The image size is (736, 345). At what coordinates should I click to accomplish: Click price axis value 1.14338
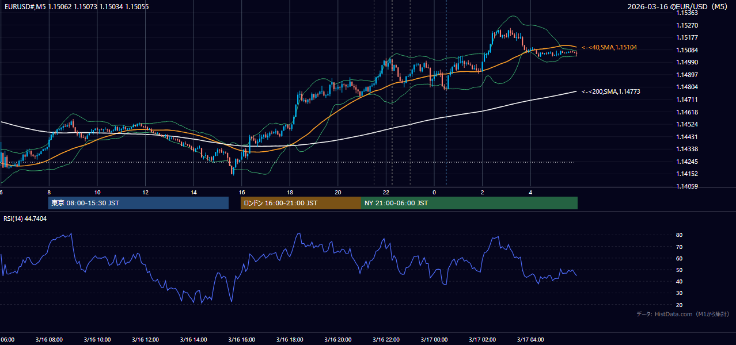686,149
